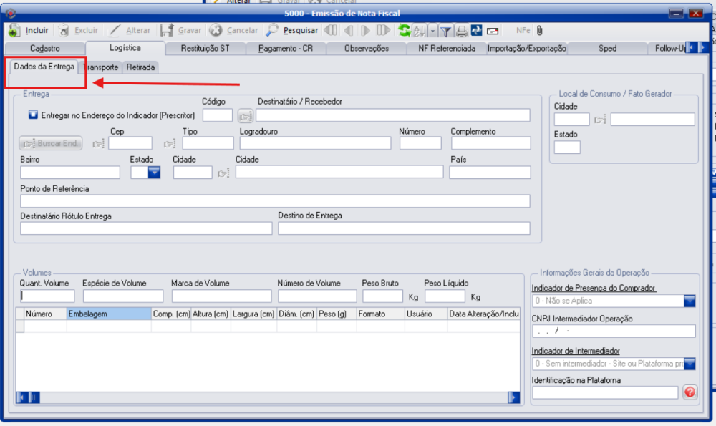Click the red help icon beside Identificação na Plataforma

(x=690, y=392)
